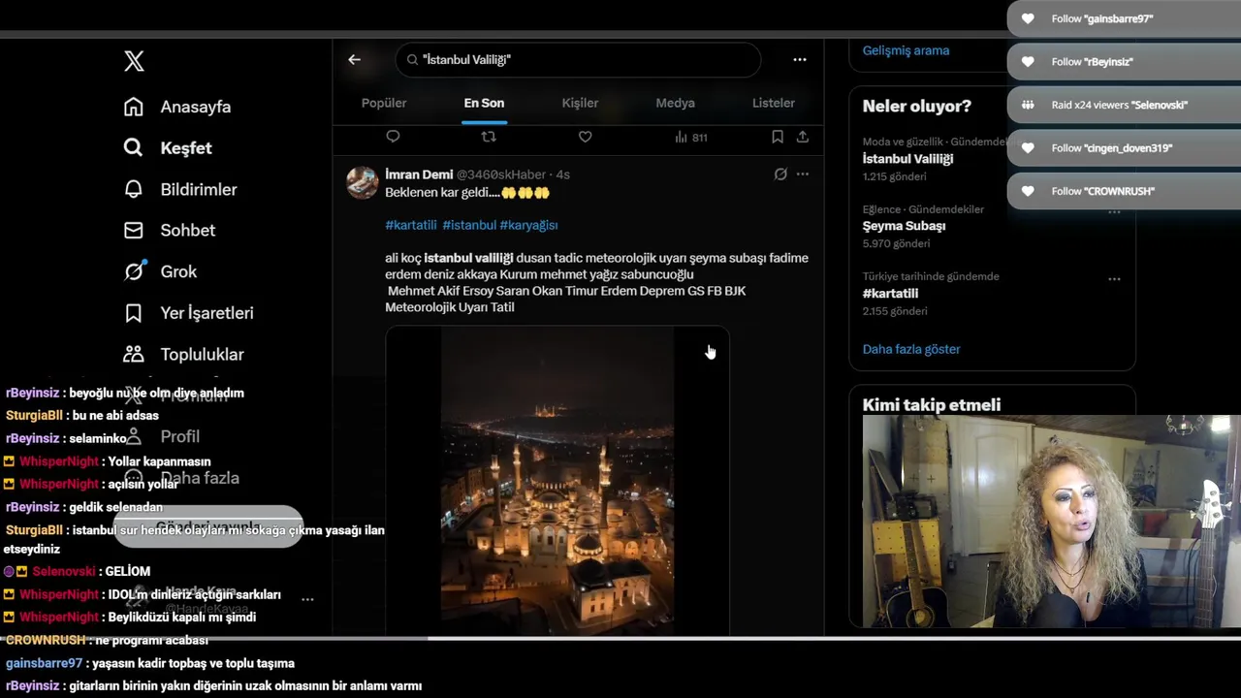
Task: Open Keşfet explore search icon
Action: tap(134, 148)
